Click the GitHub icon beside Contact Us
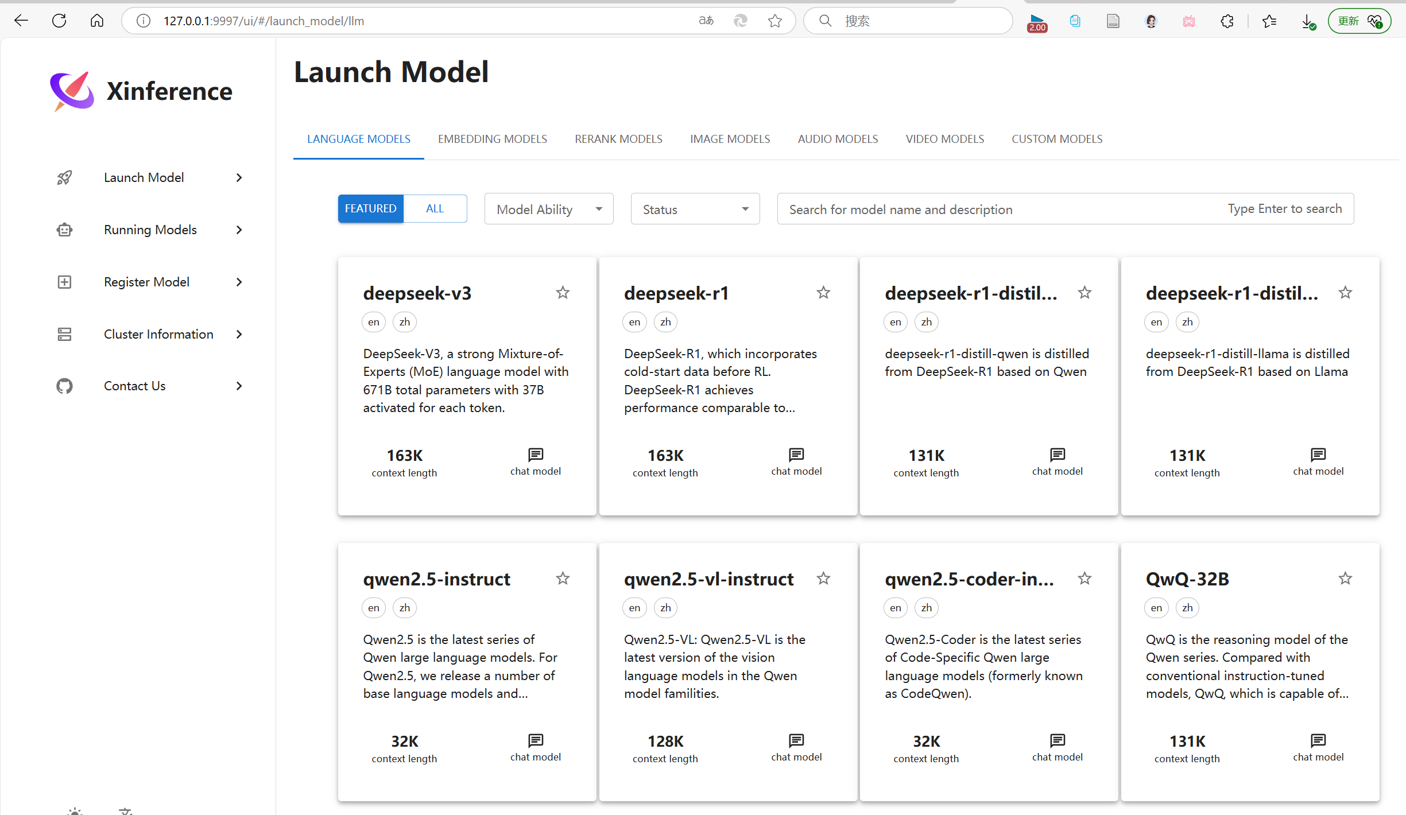Screen dimensions: 1406x815 click(x=64, y=386)
